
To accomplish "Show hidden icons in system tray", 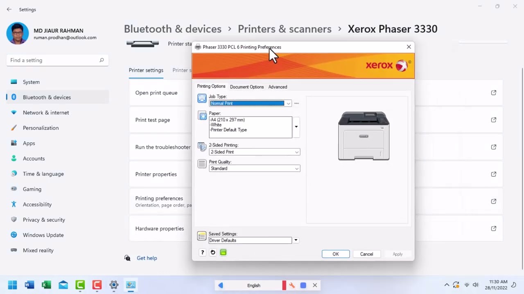I will tap(447, 285).
